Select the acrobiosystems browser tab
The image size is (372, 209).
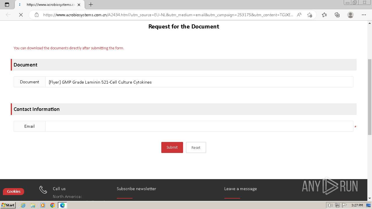pos(49,5)
